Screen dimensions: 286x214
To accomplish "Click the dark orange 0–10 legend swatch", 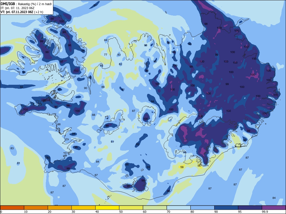I will click(x=12, y=208).
